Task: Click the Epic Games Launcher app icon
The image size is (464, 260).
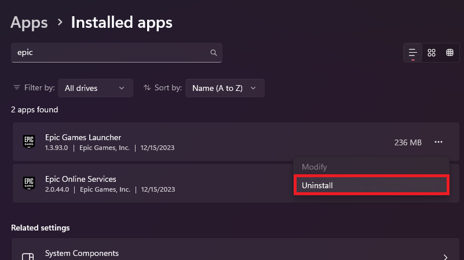Action: (x=29, y=142)
